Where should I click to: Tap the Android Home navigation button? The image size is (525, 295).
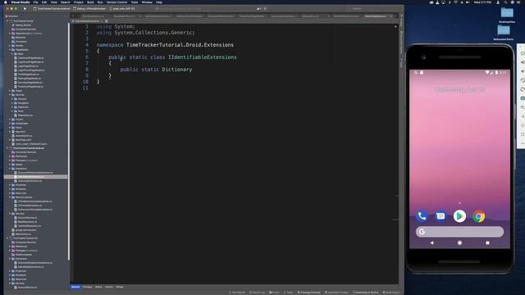[459, 243]
